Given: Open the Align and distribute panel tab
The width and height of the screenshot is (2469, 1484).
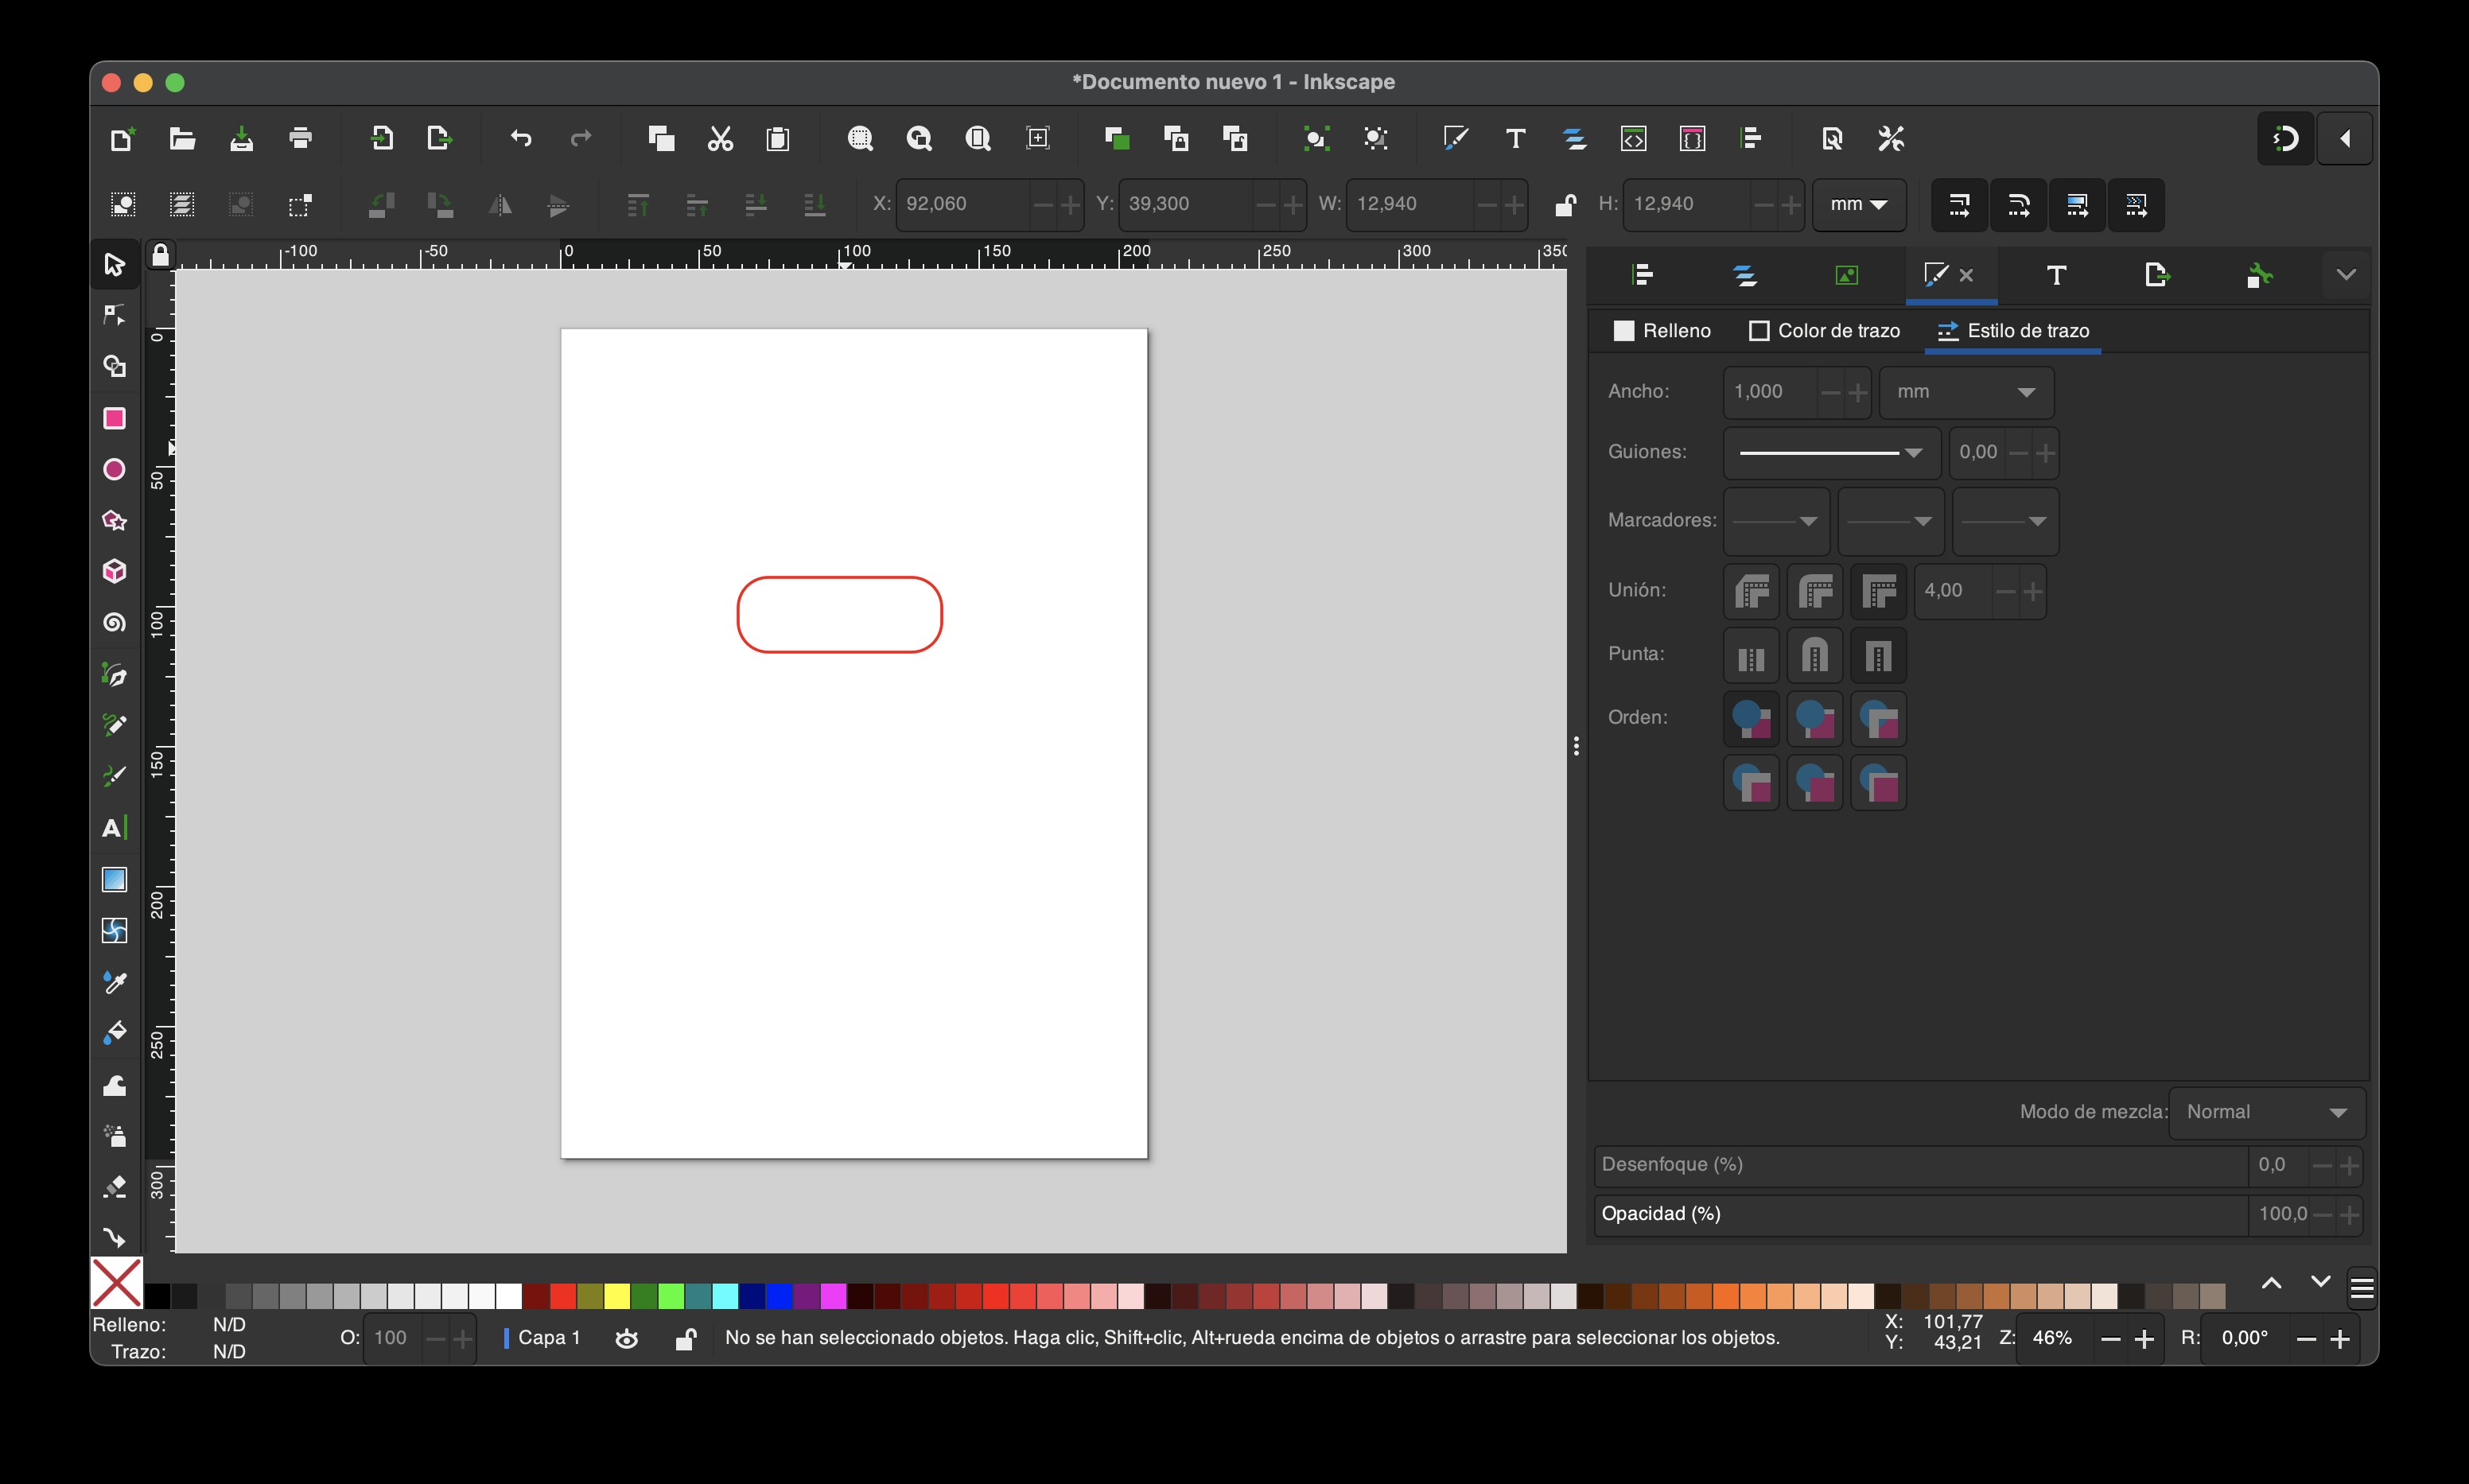Looking at the screenshot, I should tap(1642, 275).
